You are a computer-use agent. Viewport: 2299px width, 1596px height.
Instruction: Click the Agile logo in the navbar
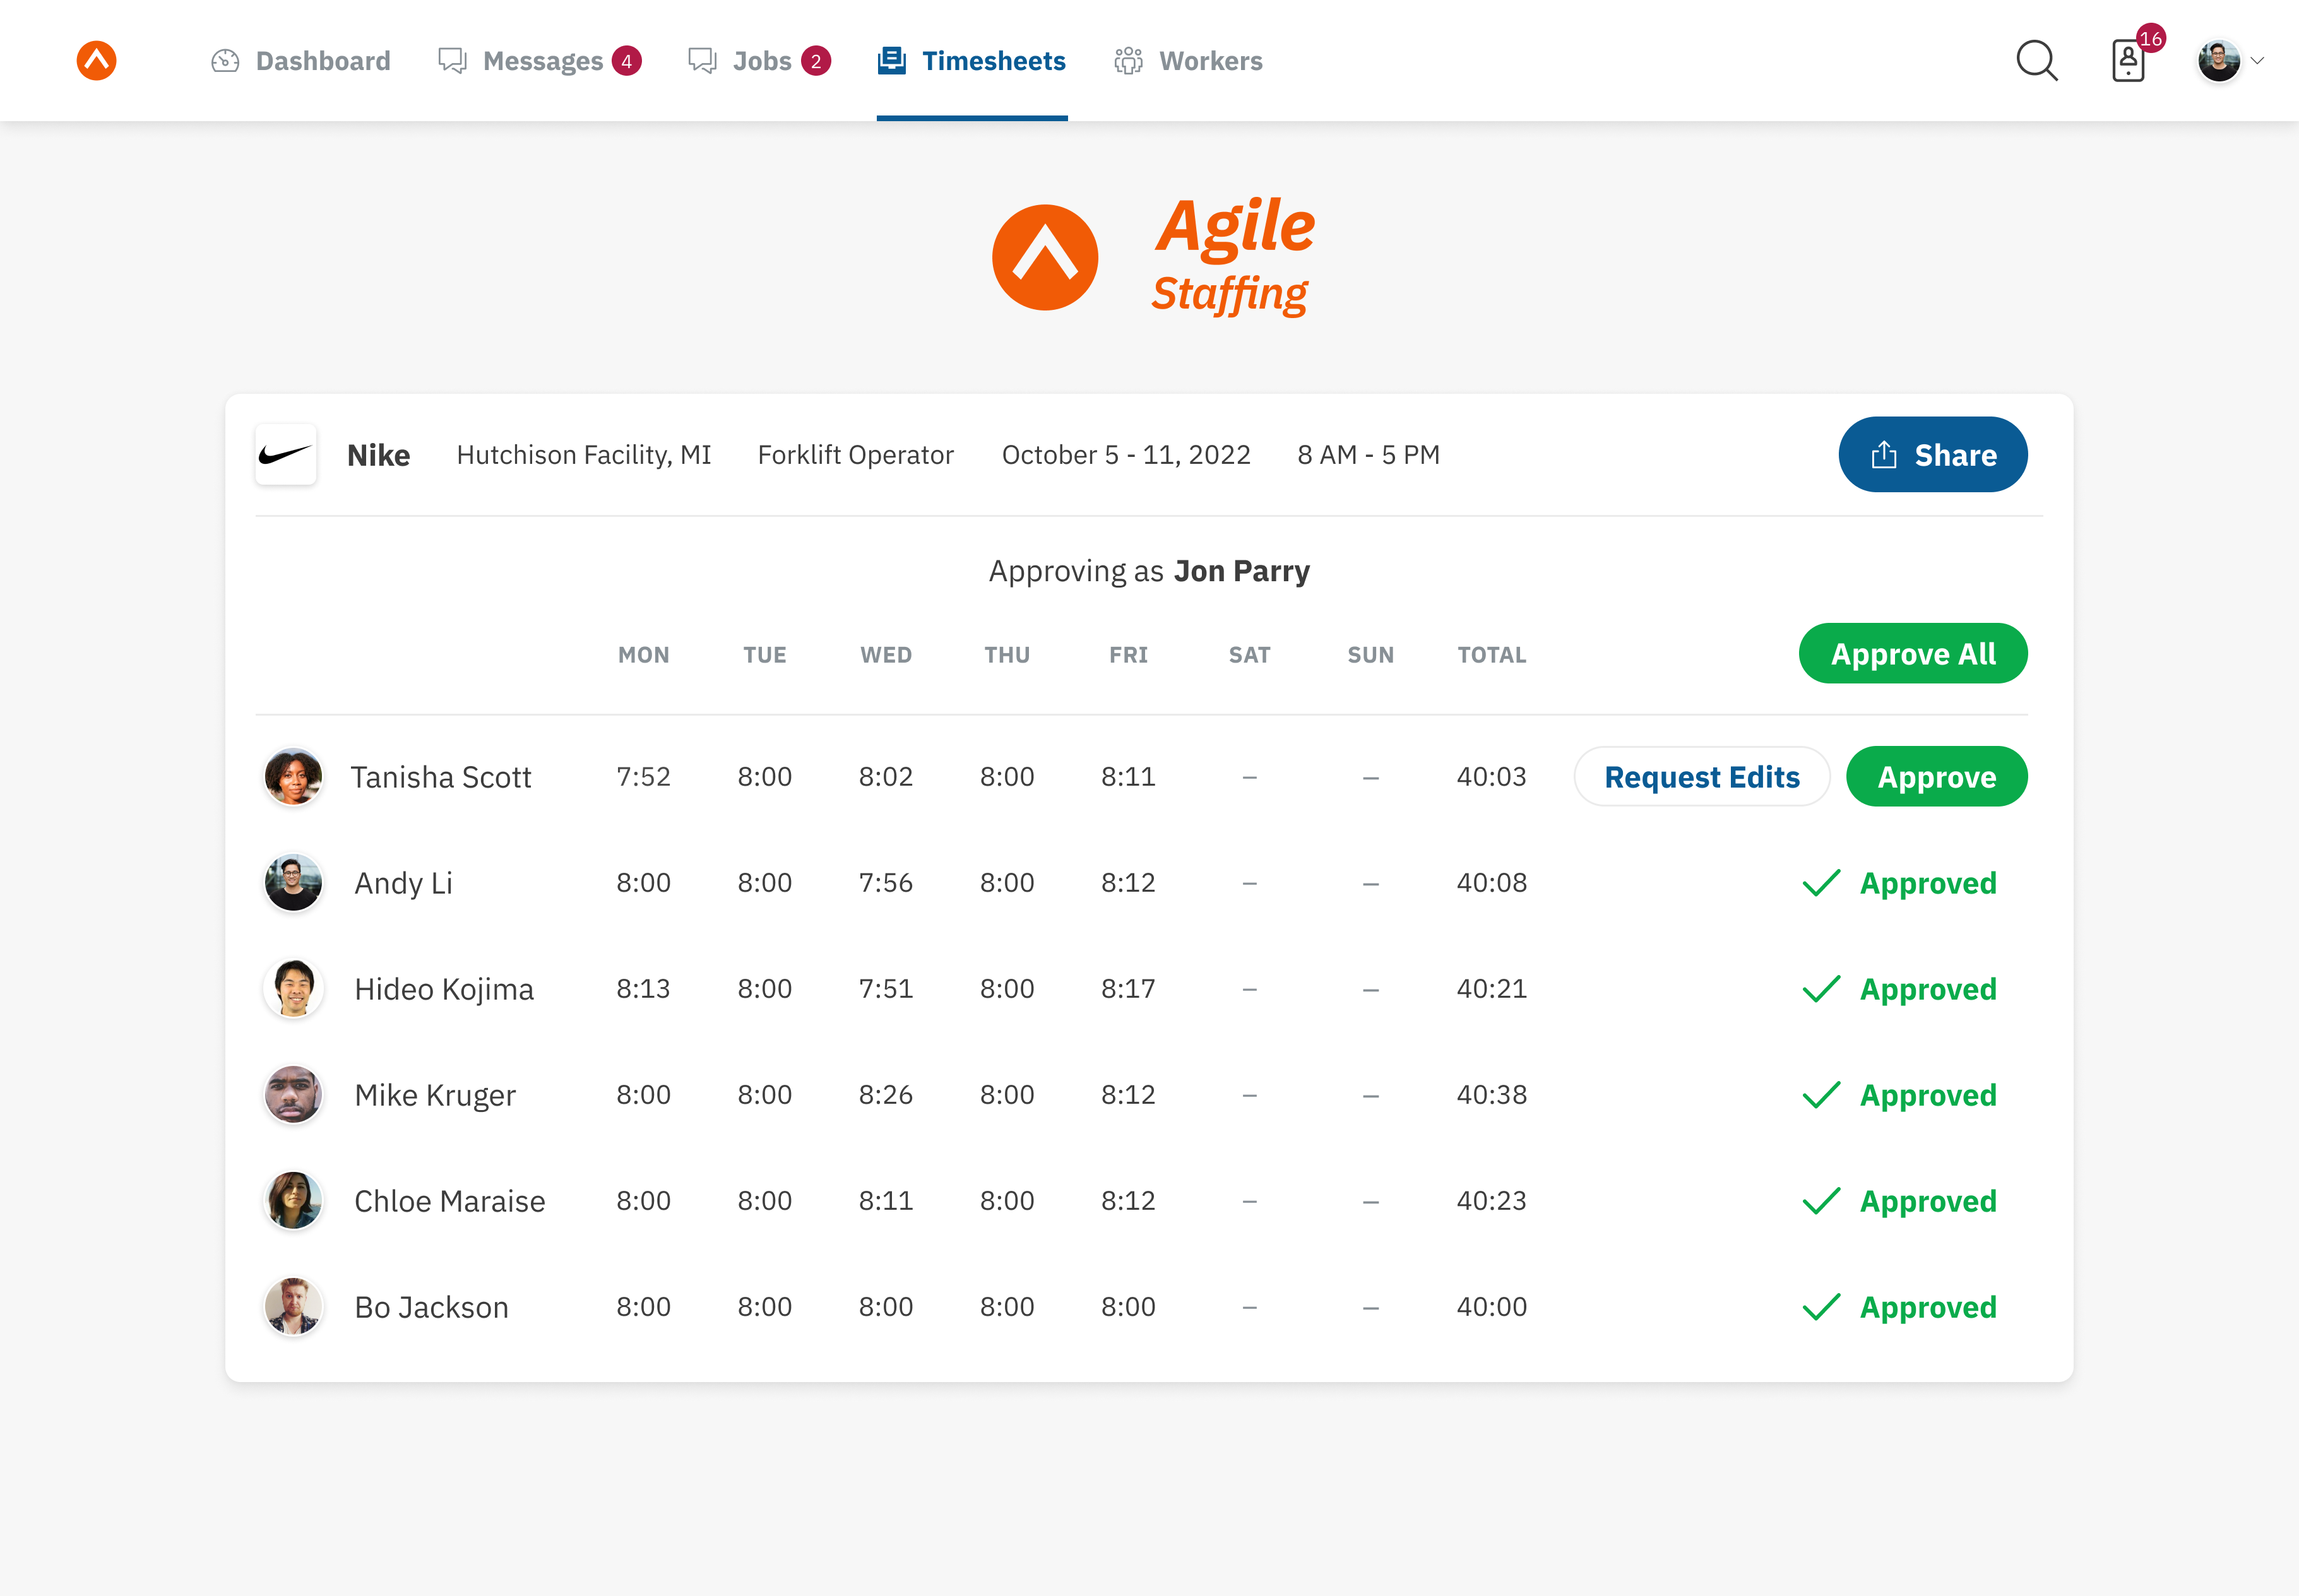click(x=96, y=61)
